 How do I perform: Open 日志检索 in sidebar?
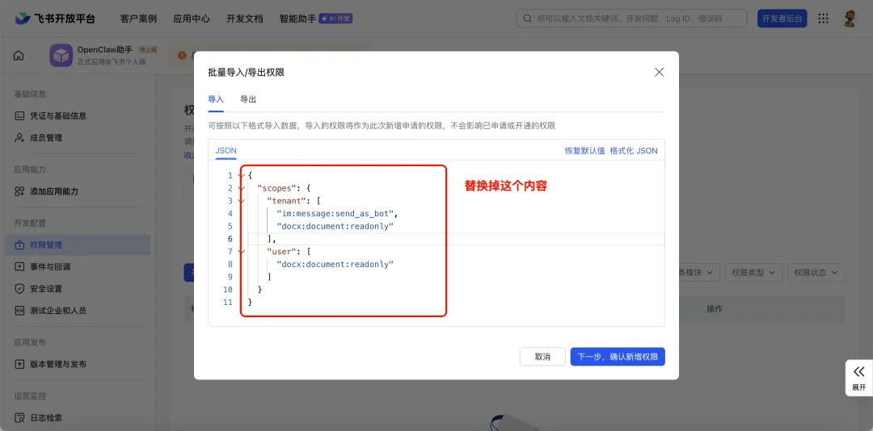click(78, 417)
